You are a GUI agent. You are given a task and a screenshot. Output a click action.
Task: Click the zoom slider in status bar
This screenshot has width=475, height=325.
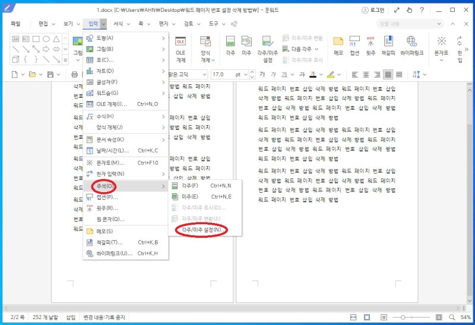[411, 317]
